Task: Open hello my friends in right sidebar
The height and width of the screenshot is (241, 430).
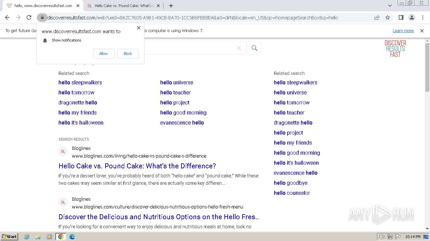Action: pyautogui.click(x=293, y=143)
